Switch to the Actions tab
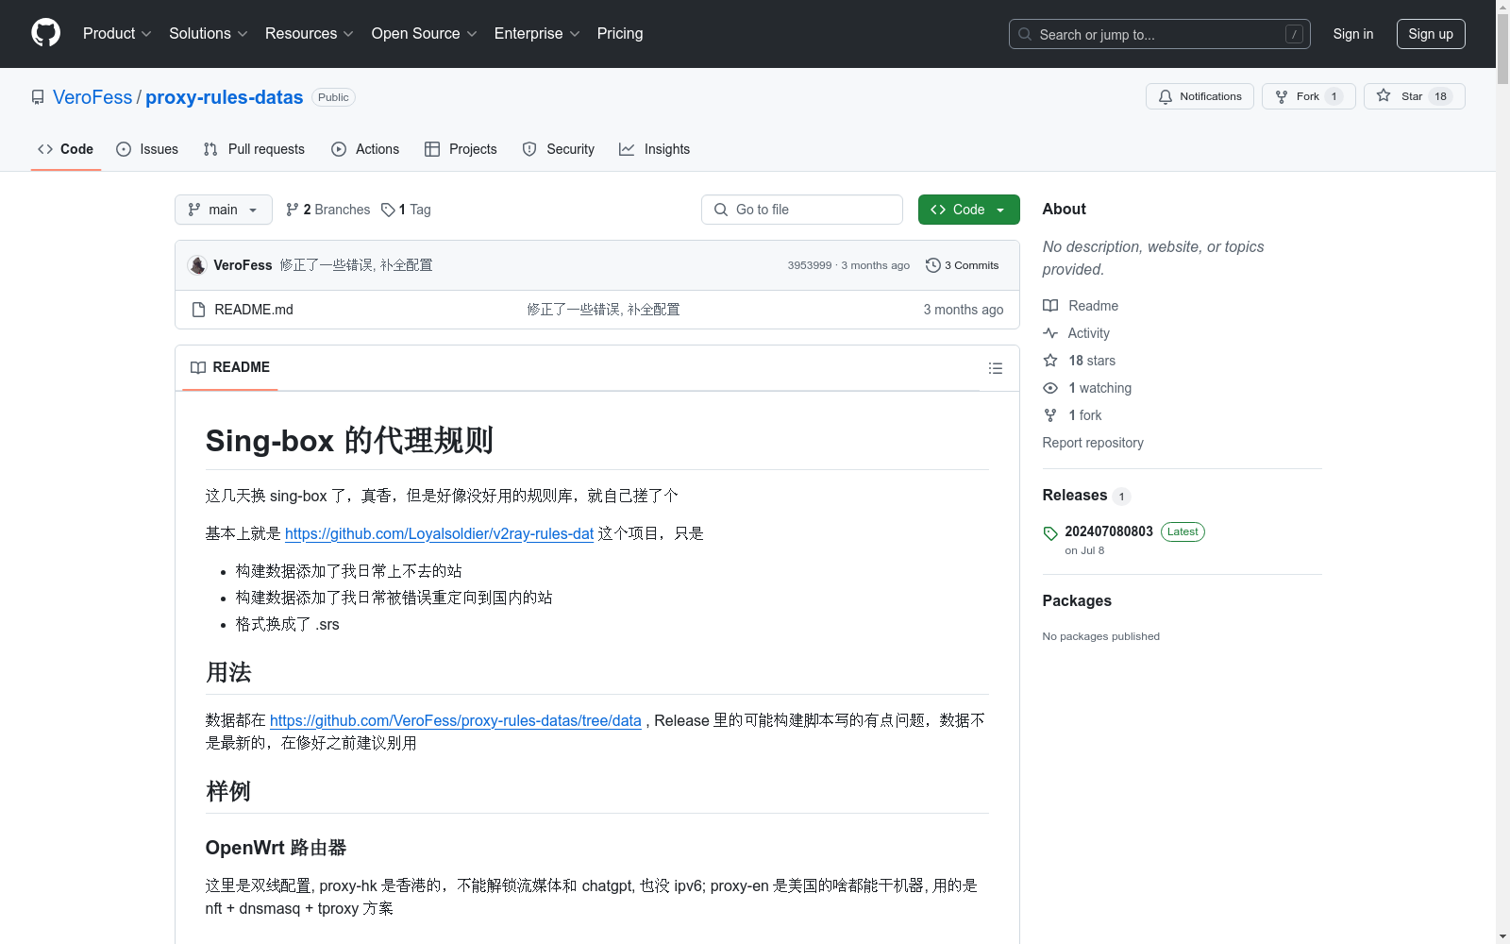The height and width of the screenshot is (944, 1510). (x=365, y=149)
